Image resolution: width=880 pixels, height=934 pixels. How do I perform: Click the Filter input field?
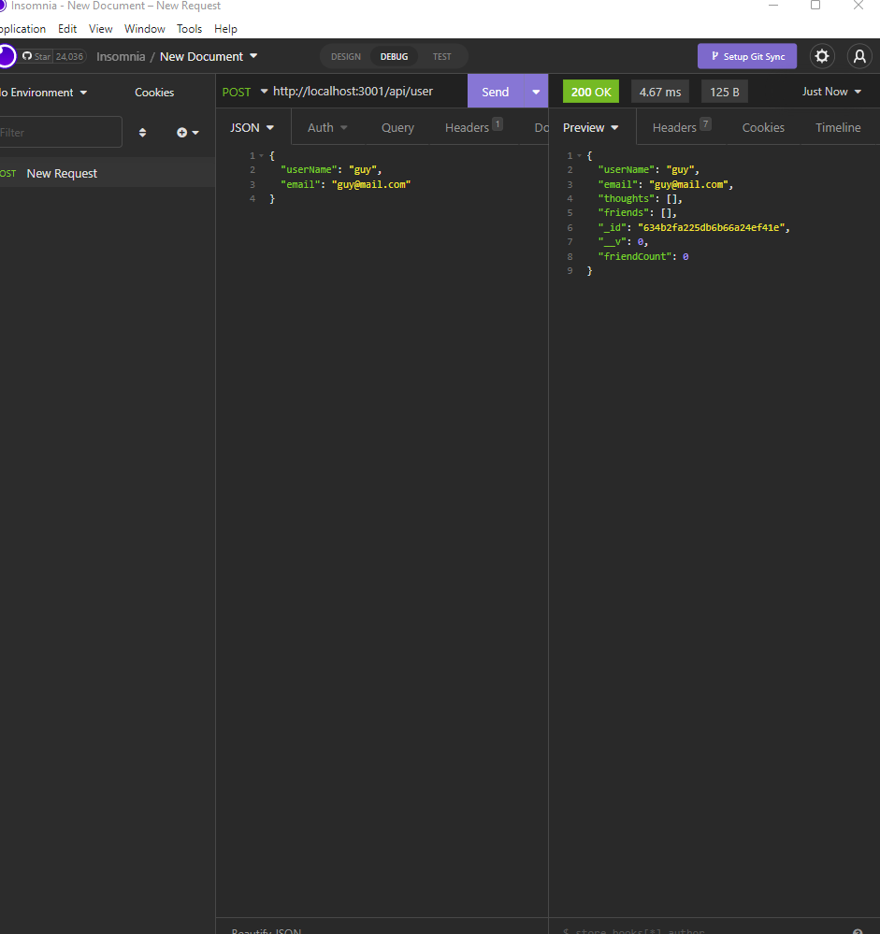[56, 132]
